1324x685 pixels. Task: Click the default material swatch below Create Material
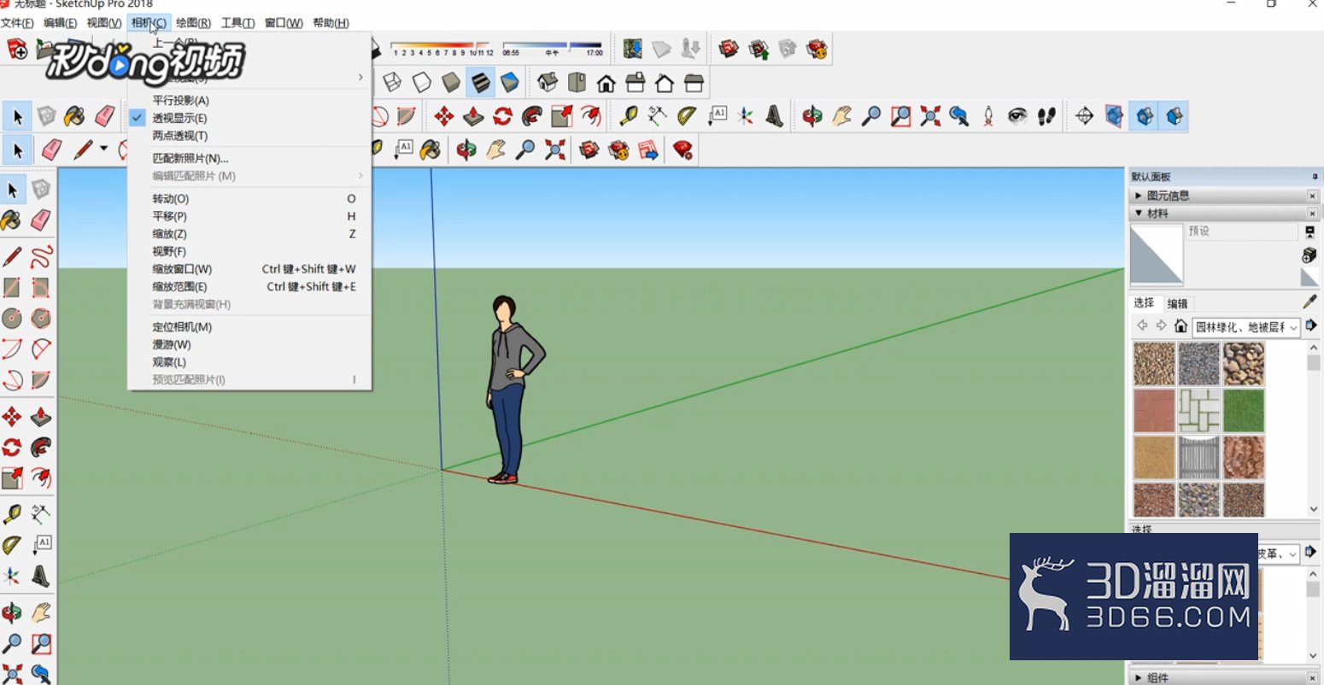1309,278
